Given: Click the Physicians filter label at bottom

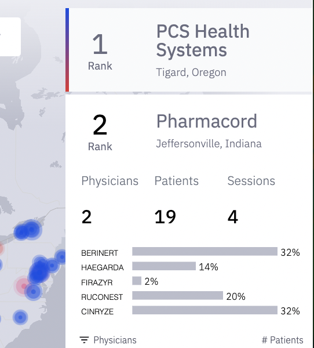Looking at the screenshot, I should coord(115,340).
